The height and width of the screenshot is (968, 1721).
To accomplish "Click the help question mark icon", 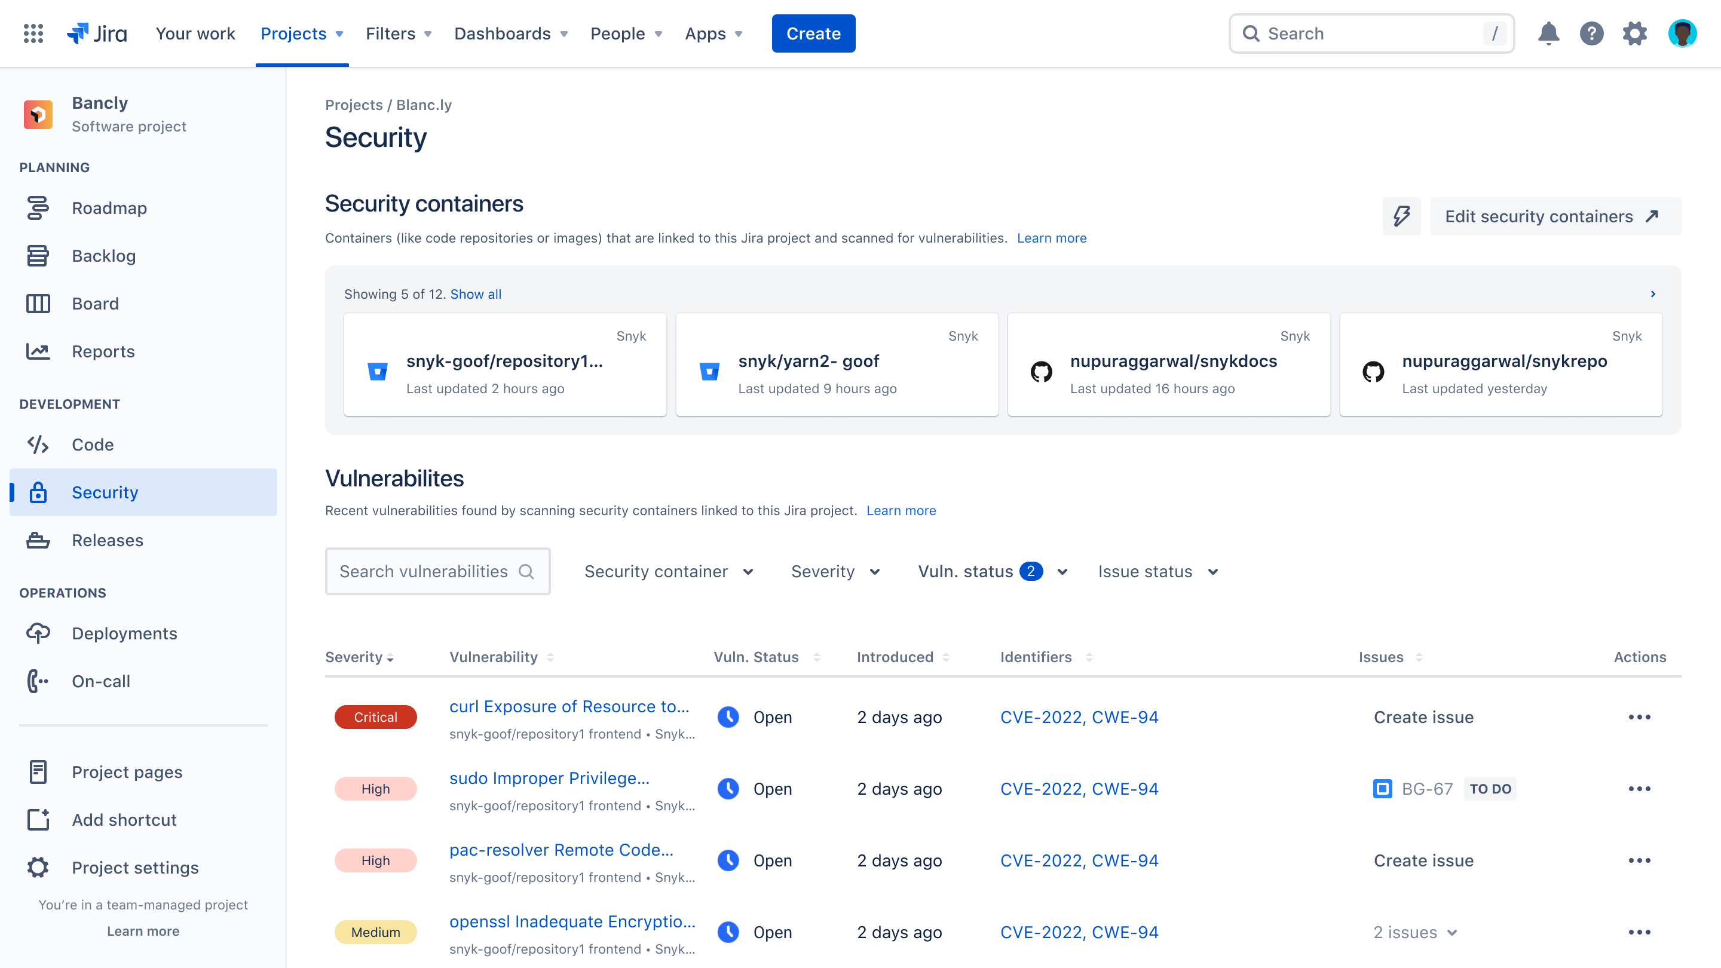I will click(x=1592, y=33).
